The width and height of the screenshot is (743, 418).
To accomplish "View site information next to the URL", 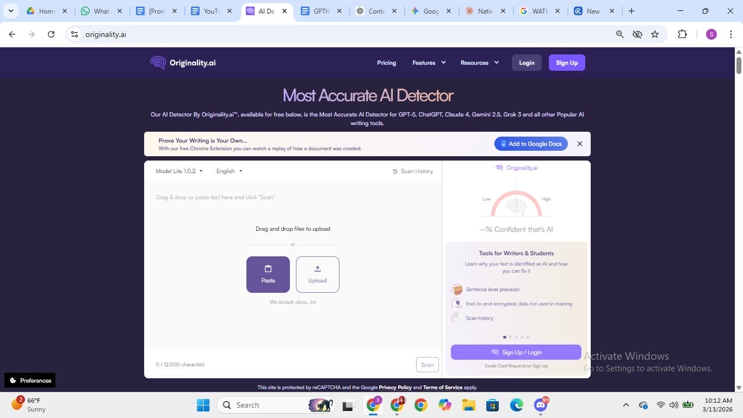I will (x=75, y=34).
